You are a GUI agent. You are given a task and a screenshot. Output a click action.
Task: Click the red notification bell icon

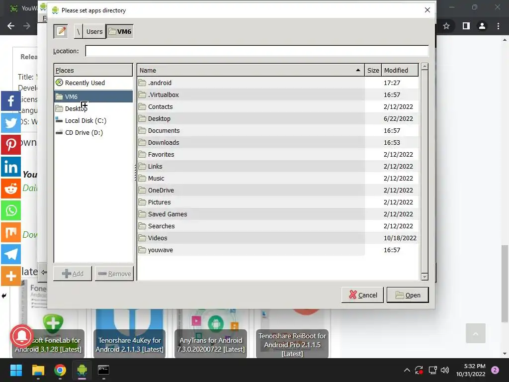click(x=22, y=336)
